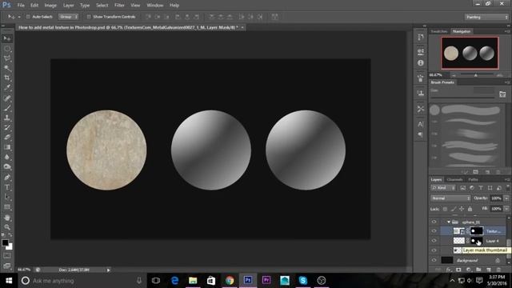The image size is (512, 288).
Task: Select the Move tool in toolbox
Action: (x=7, y=38)
